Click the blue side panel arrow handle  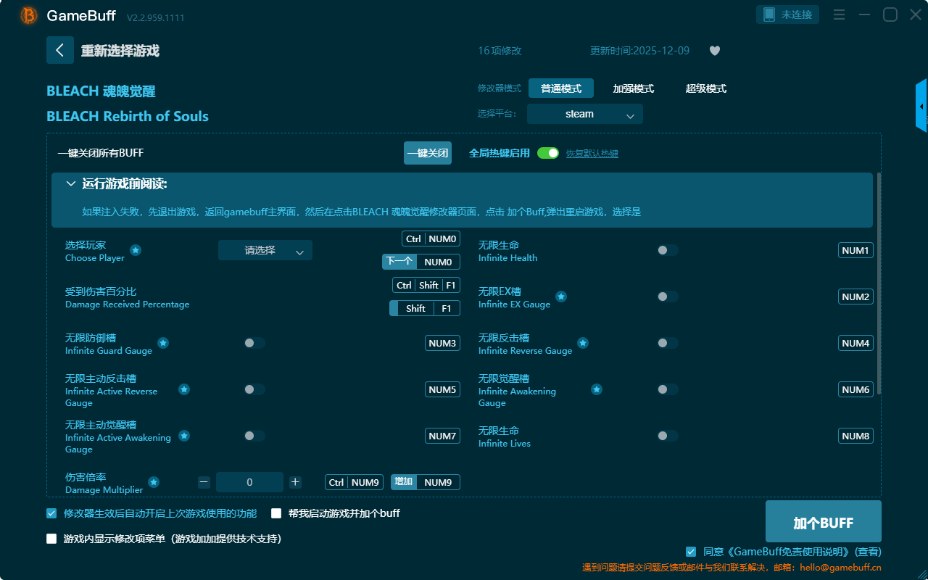(x=921, y=107)
